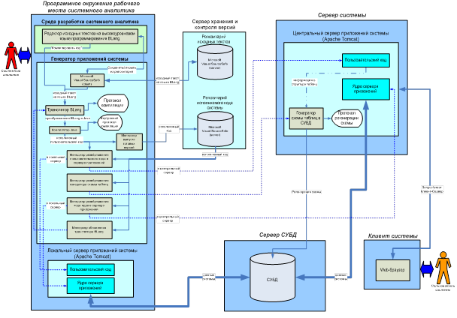The image size is (457, 318).
Task: Click the orange system user figure
Action: tap(444, 267)
